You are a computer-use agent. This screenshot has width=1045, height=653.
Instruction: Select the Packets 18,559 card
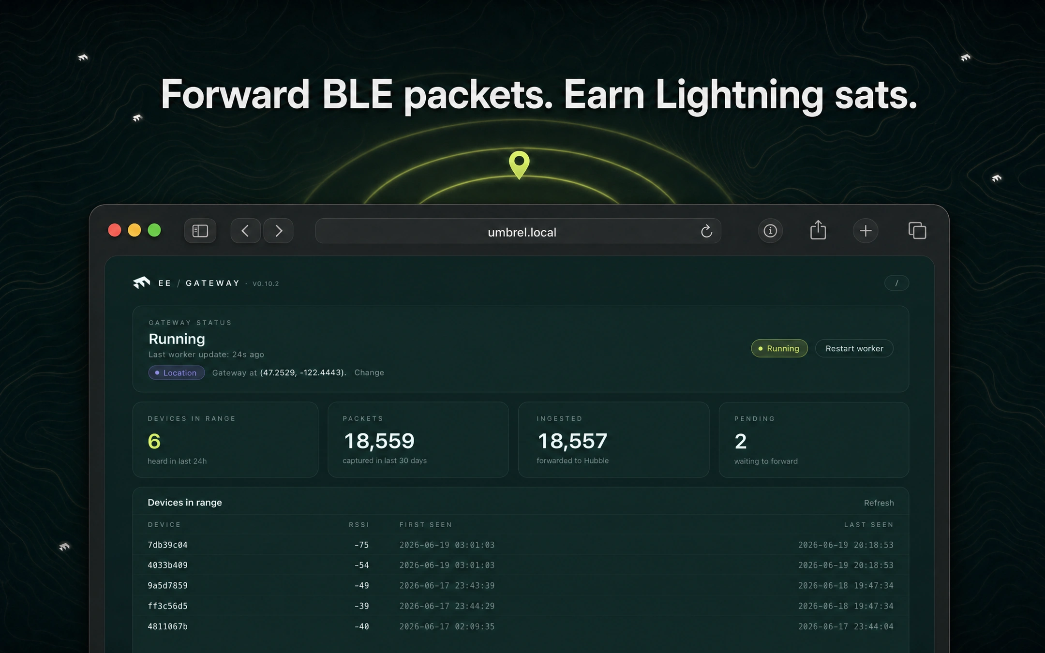point(418,440)
